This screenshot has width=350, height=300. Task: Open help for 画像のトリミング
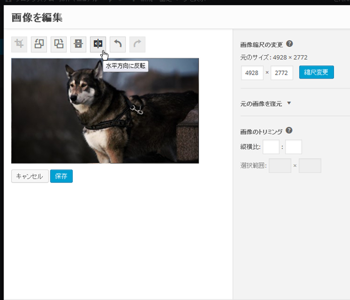(289, 130)
